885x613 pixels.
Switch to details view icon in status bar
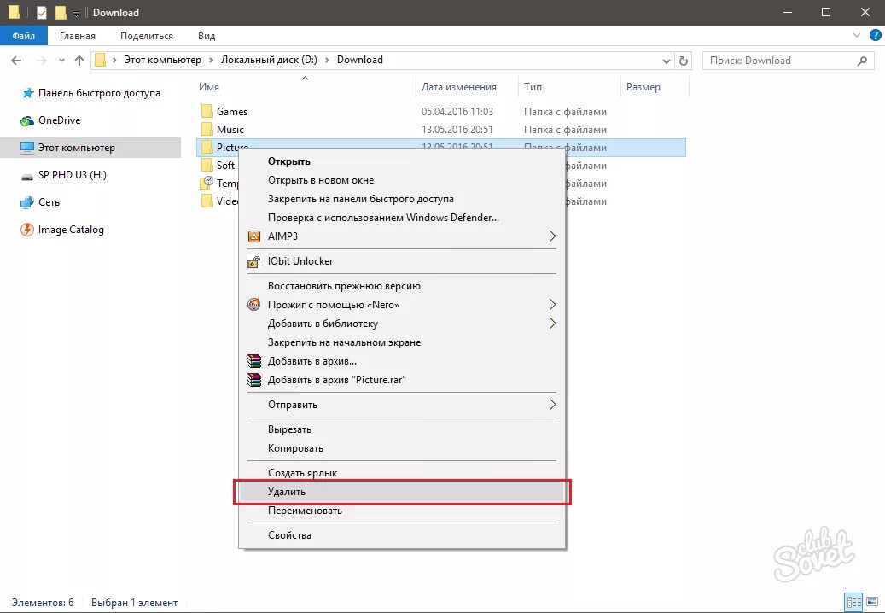click(854, 602)
